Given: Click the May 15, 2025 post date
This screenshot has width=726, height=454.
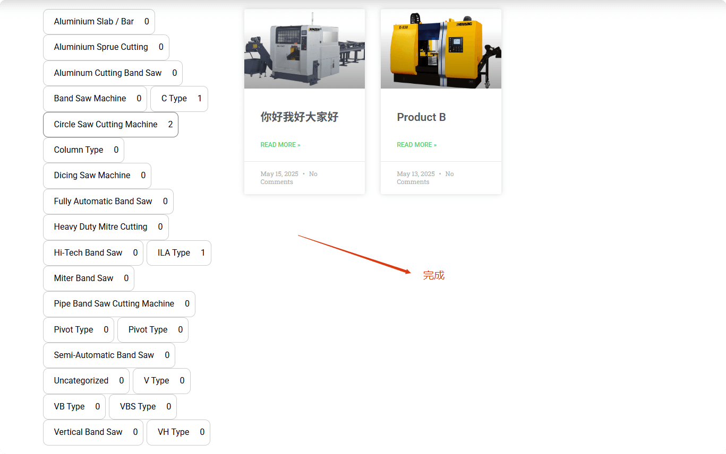Looking at the screenshot, I should (279, 174).
